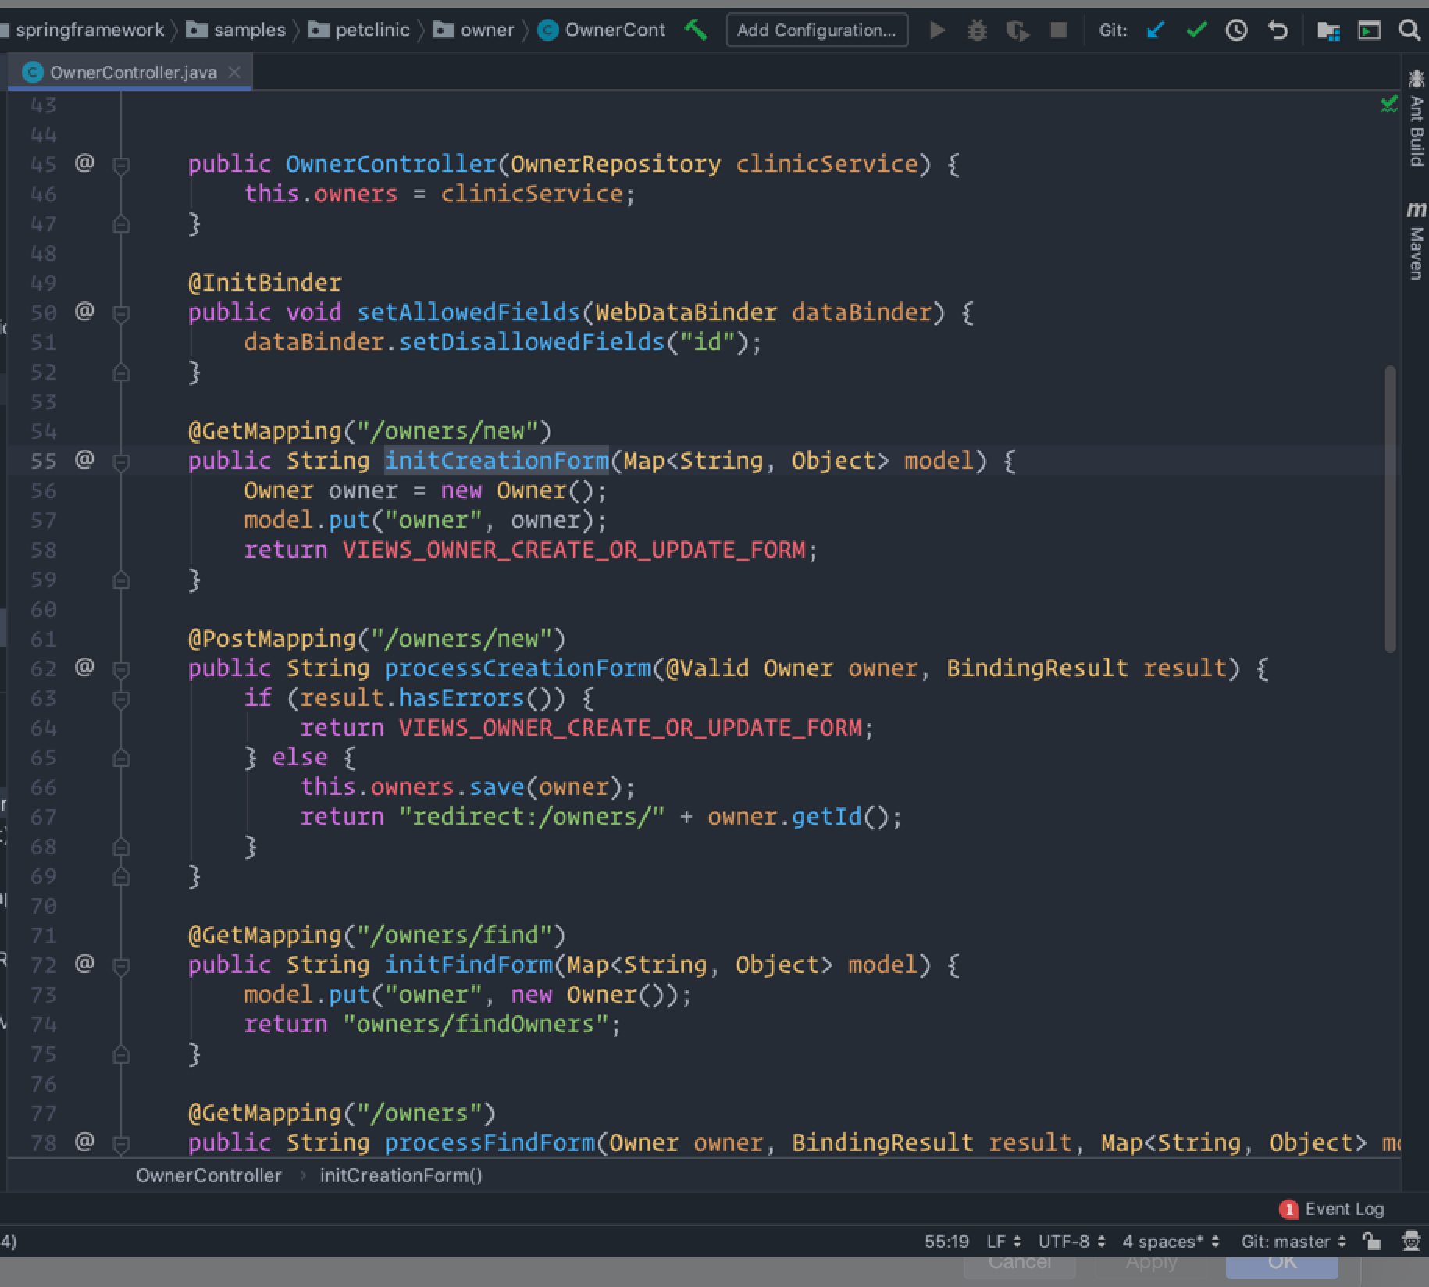
Task: Open the UTF-8 encoding dropdown
Action: click(x=1071, y=1242)
